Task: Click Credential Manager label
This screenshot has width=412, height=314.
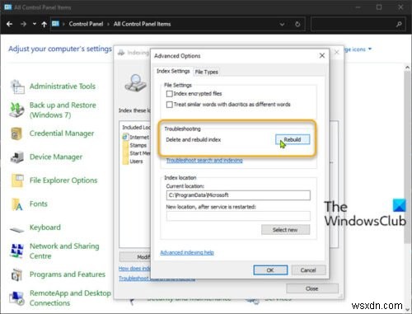Action: pyautogui.click(x=62, y=134)
